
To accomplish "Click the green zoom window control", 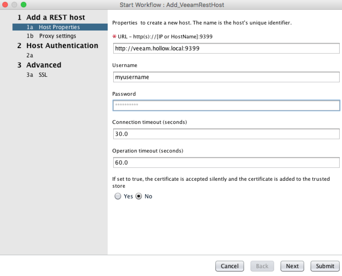I will click(x=23, y=5).
